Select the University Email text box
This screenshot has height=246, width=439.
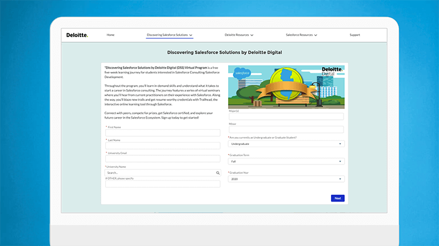pyautogui.click(x=162, y=159)
